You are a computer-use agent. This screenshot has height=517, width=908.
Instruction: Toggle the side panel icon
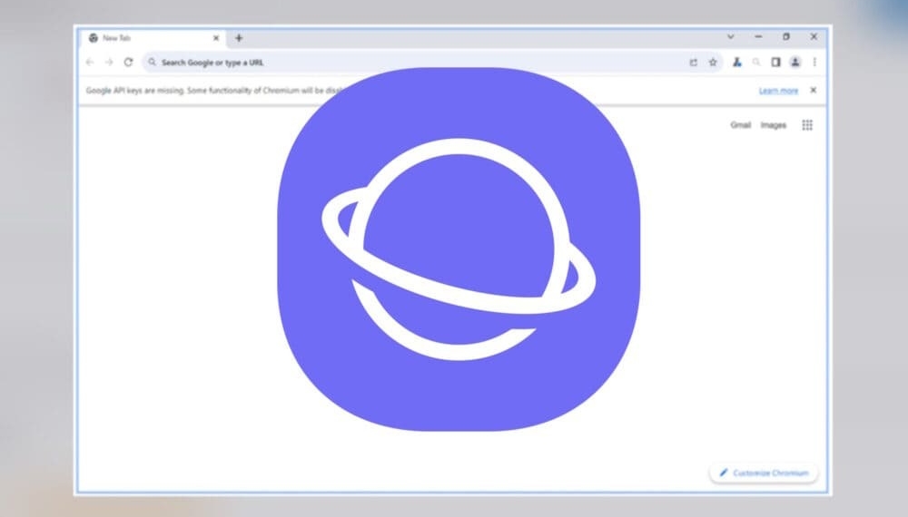(x=775, y=63)
